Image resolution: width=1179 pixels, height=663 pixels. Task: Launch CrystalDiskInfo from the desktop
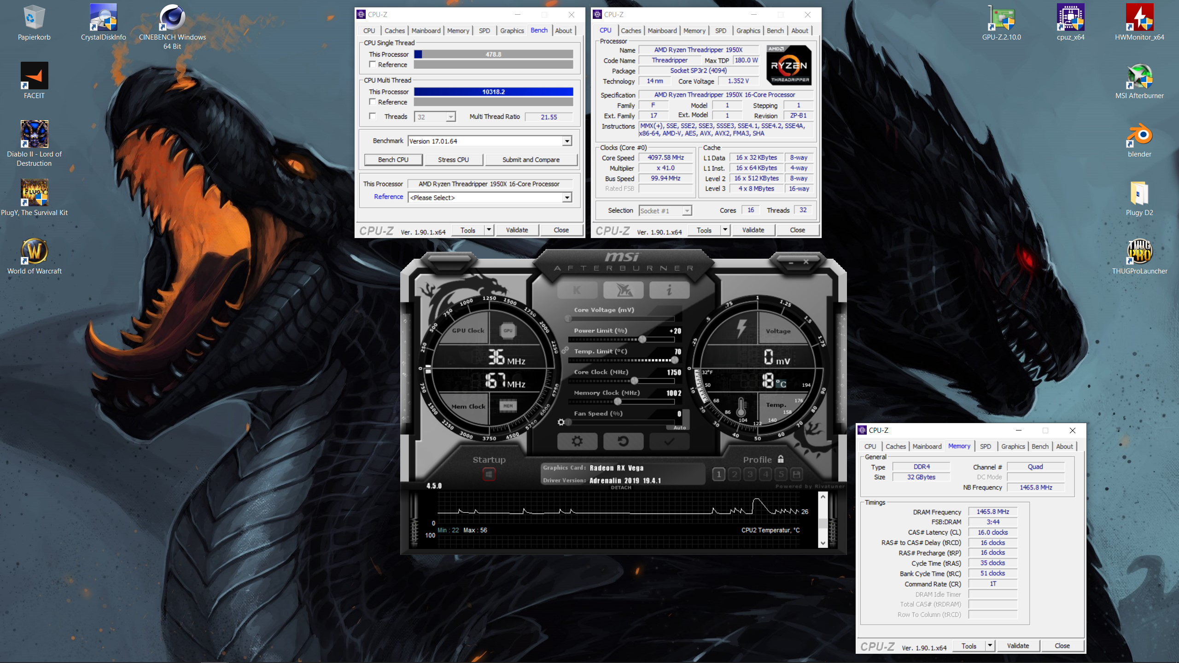tap(103, 23)
